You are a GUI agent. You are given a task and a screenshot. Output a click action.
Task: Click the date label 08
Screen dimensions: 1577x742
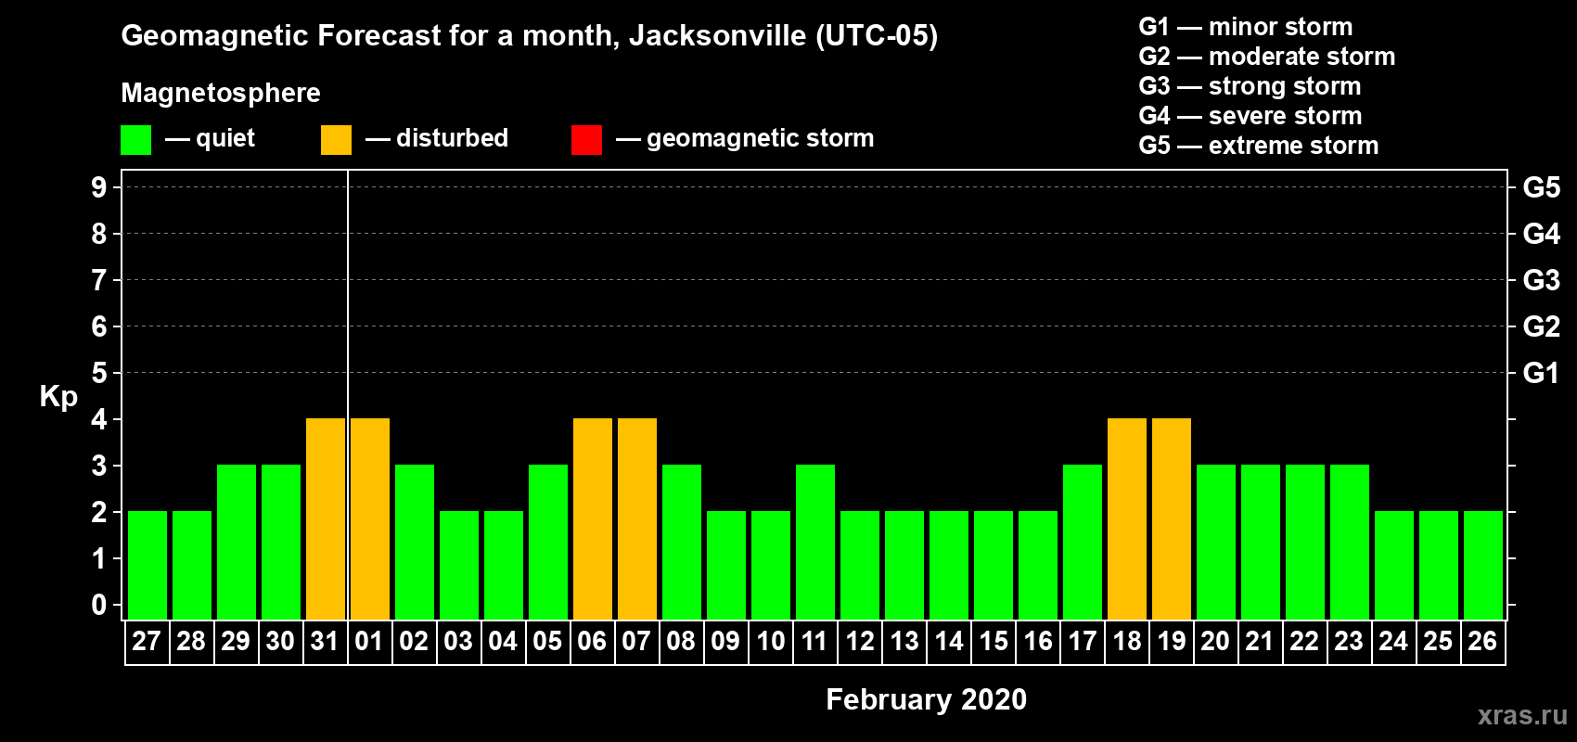click(681, 642)
